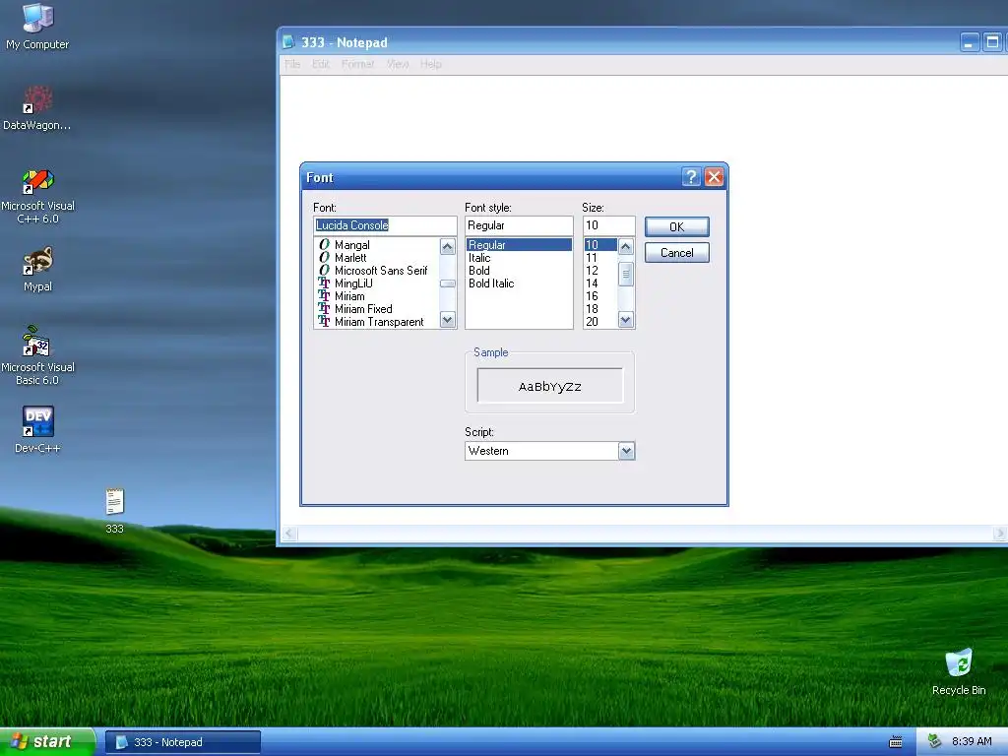This screenshot has height=756, width=1008.
Task: Pick size 20 in the size list
Action: [600, 322]
